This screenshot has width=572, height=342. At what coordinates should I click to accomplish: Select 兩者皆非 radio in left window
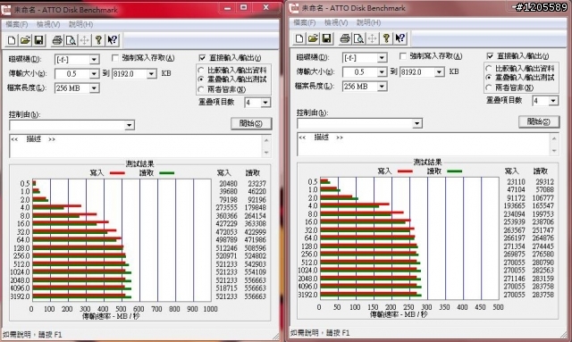click(x=200, y=89)
